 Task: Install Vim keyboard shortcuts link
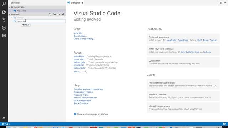tap(182, 52)
